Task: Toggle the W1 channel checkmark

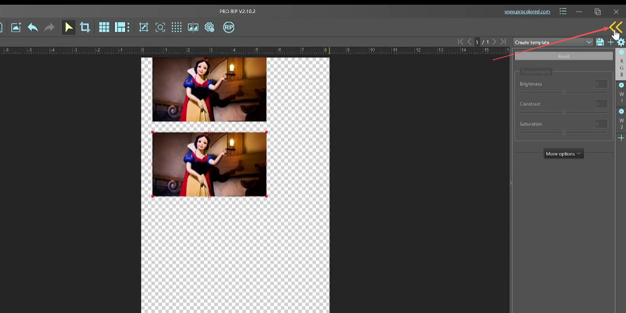Action: pos(621,85)
